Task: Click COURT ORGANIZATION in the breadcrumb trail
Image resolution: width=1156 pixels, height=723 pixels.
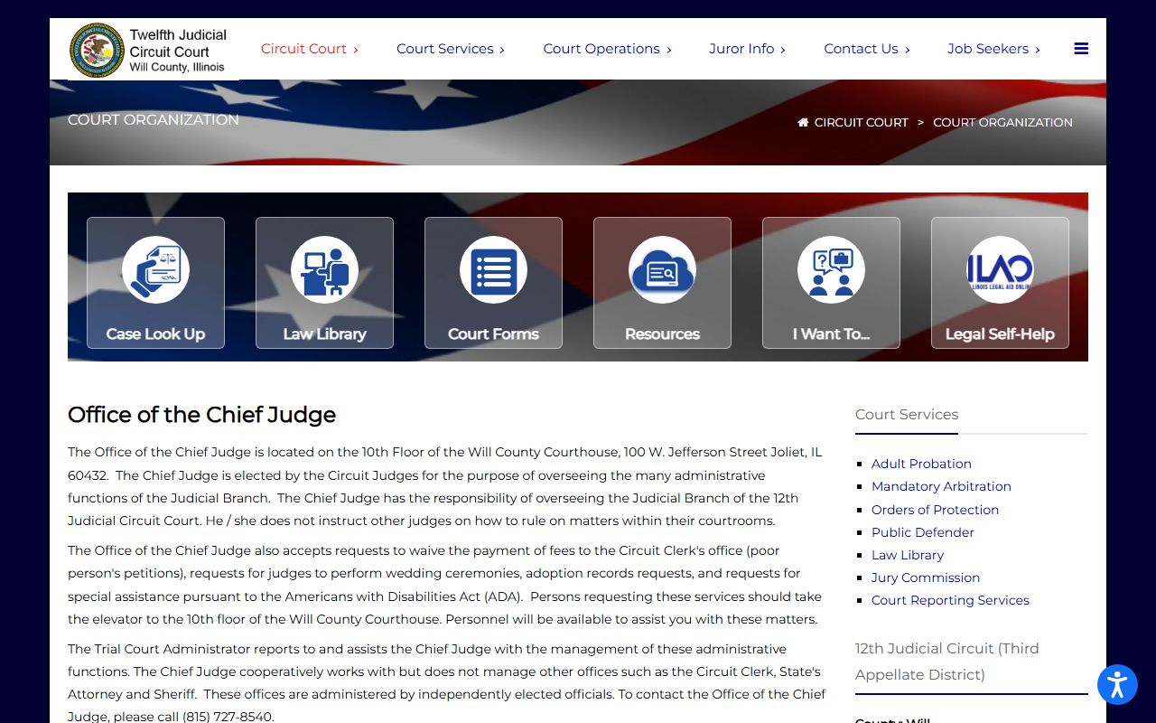Action: [x=1002, y=122]
